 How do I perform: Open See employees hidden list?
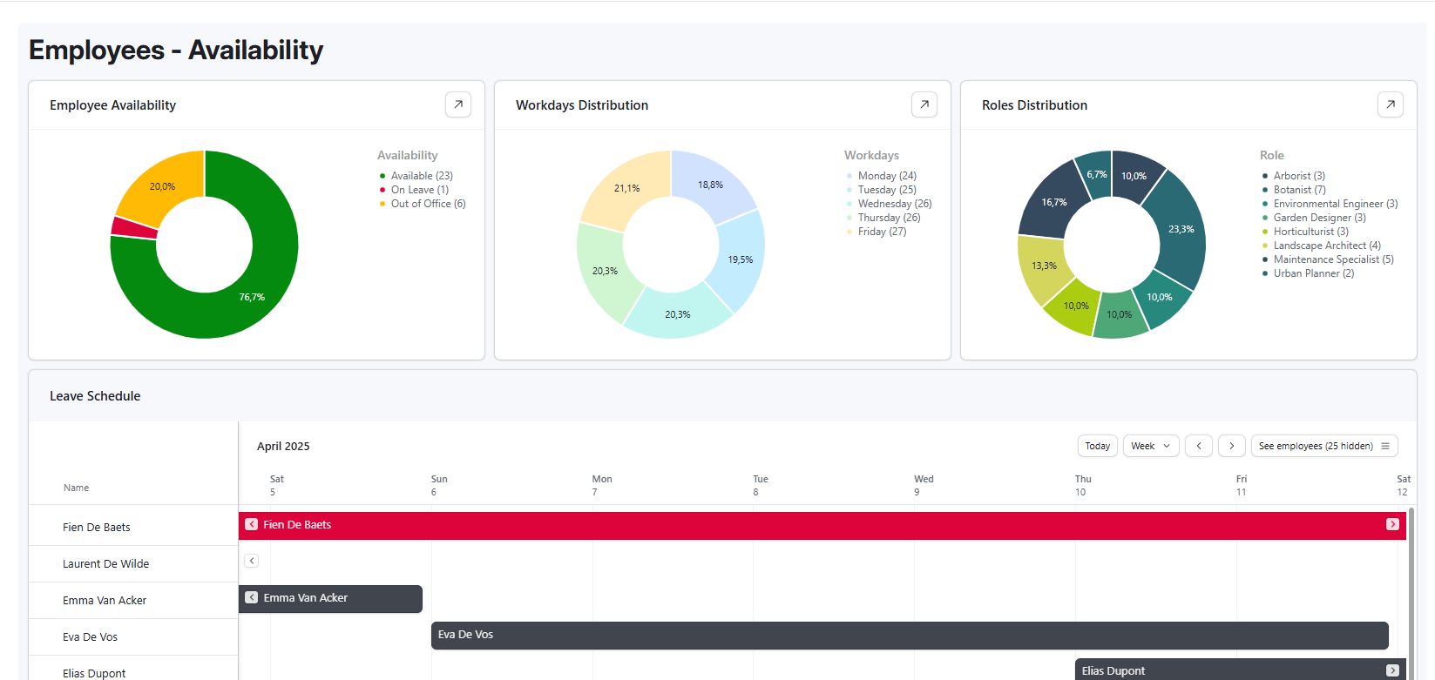point(1324,446)
